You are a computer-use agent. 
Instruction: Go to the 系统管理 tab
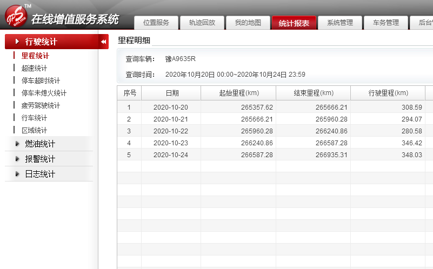click(340, 23)
